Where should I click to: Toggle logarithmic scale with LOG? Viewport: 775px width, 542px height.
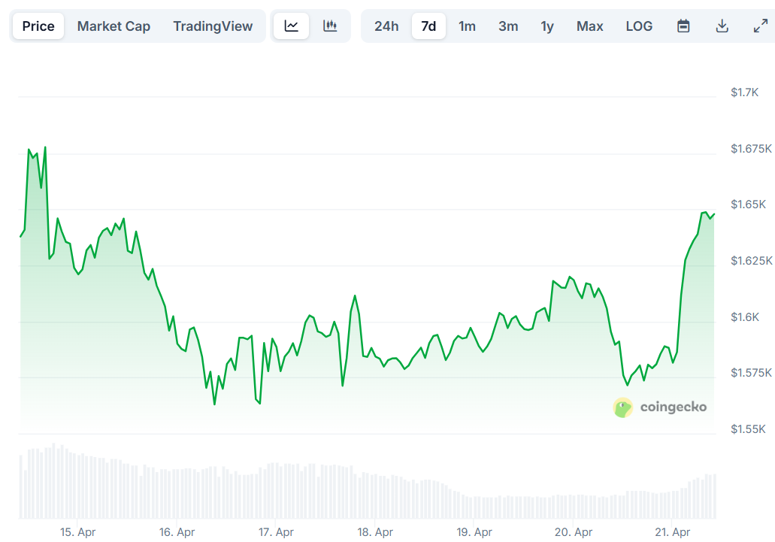(639, 26)
